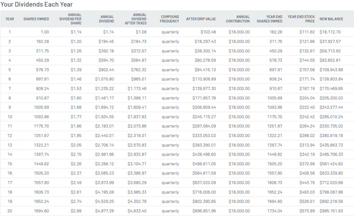Select after-tax dividend $4,633.40
The image size is (354, 216).
tap(137, 211)
